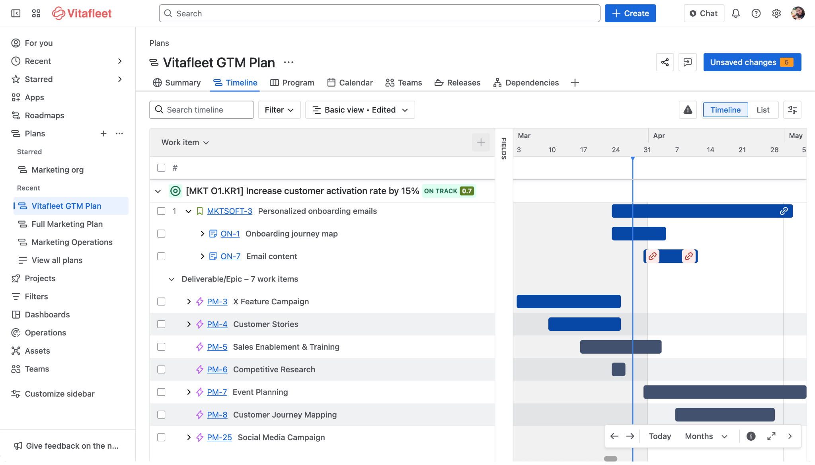Open the help question mark icon

click(756, 14)
